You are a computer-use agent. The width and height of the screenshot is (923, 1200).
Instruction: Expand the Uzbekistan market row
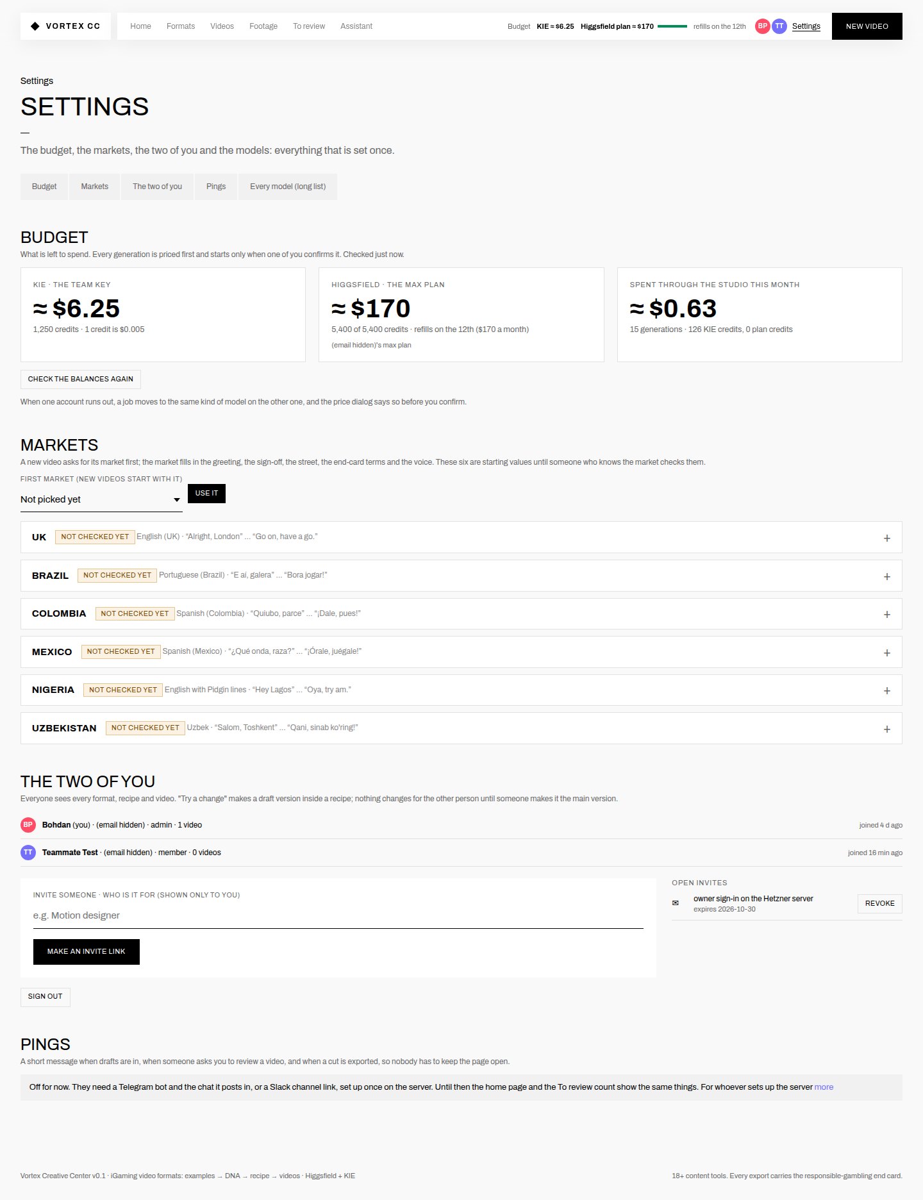[x=461, y=728]
